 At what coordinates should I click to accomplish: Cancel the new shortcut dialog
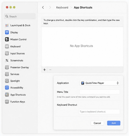tap(97, 123)
